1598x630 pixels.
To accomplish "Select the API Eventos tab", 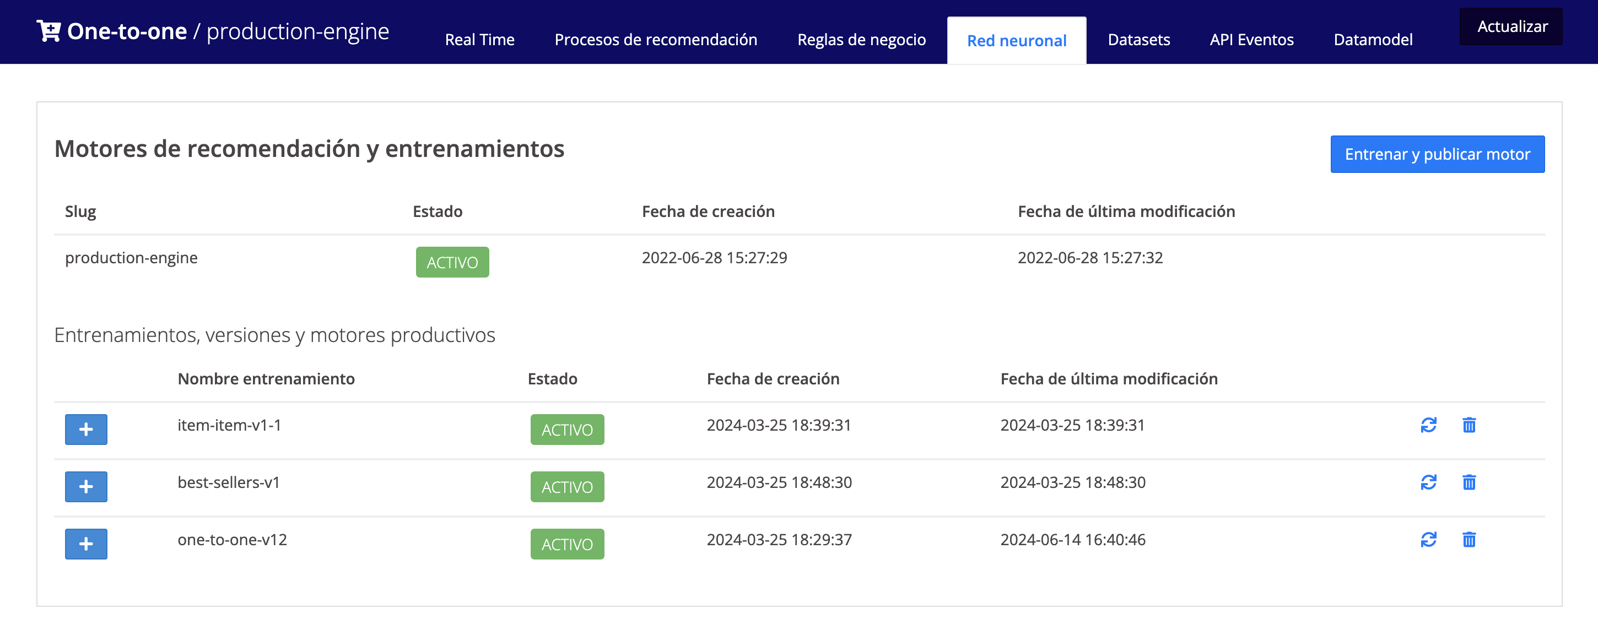I will [x=1251, y=40].
